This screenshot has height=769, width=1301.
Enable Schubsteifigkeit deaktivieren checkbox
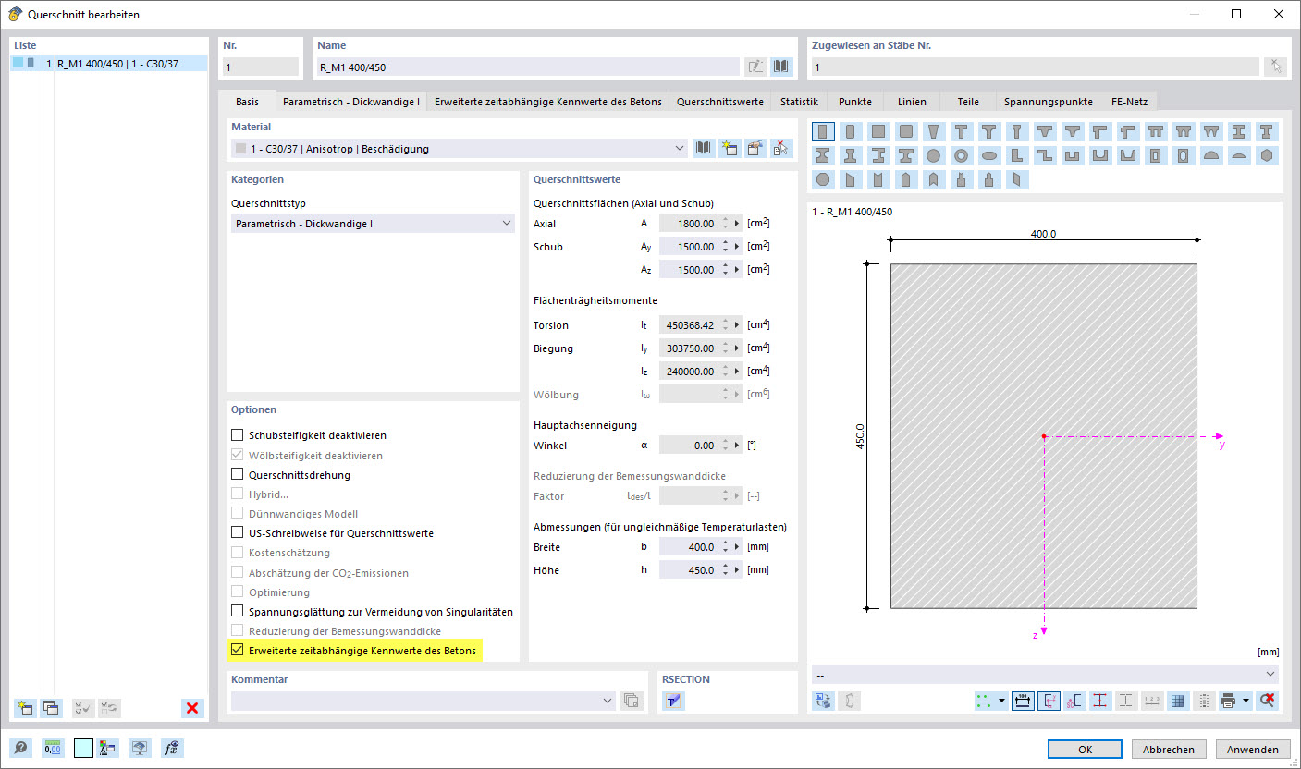pyautogui.click(x=238, y=435)
